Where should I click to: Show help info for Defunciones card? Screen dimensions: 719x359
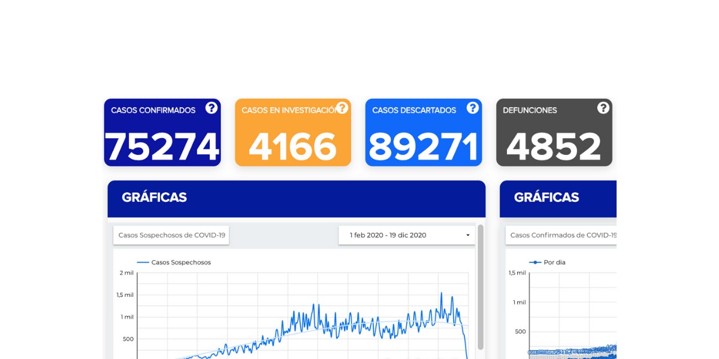603,108
